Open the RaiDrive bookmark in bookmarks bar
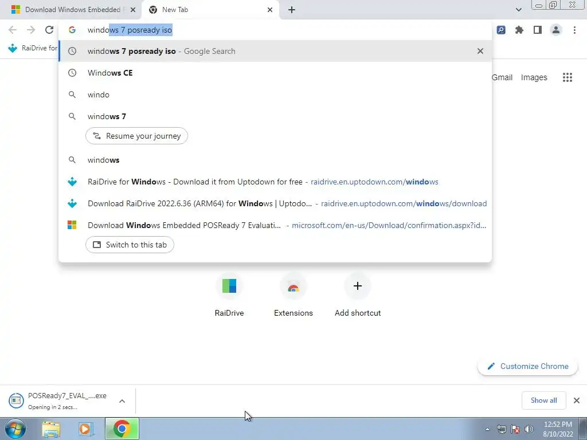The height and width of the screenshot is (440, 587). [32, 48]
